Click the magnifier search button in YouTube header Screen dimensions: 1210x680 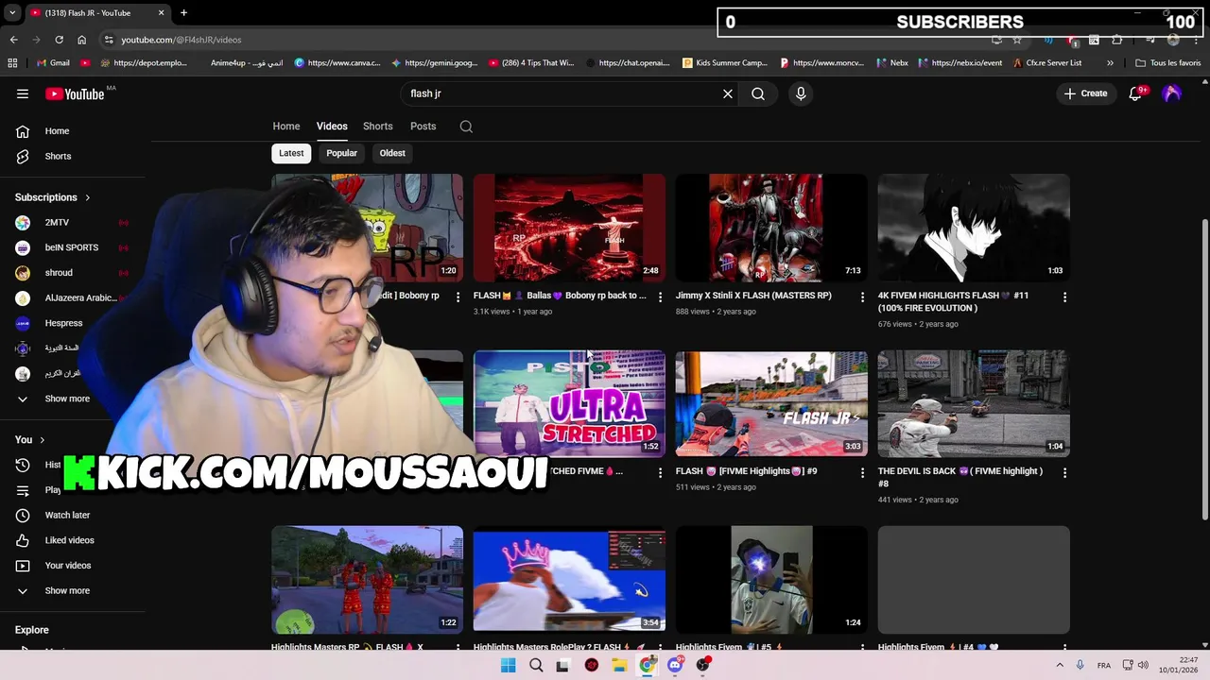click(x=758, y=93)
